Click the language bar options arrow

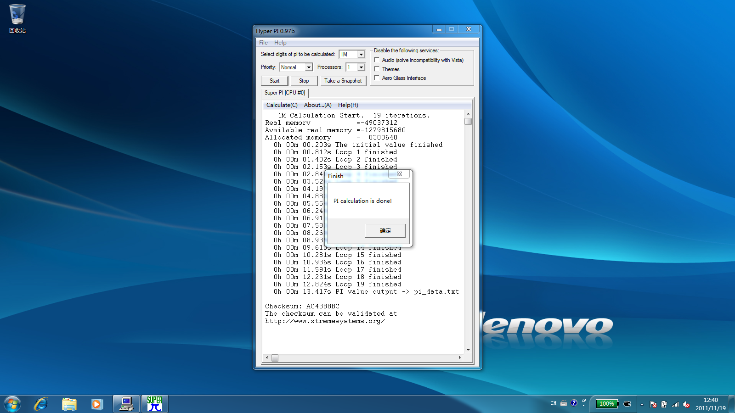(584, 405)
